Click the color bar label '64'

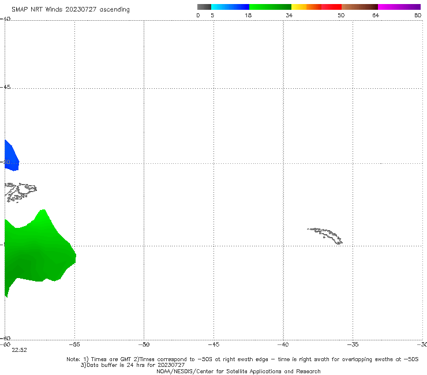tap(376, 15)
